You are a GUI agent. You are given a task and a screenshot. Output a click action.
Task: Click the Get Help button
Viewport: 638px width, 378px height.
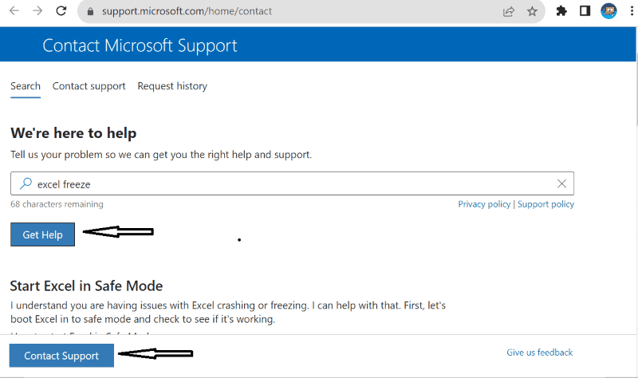(43, 234)
